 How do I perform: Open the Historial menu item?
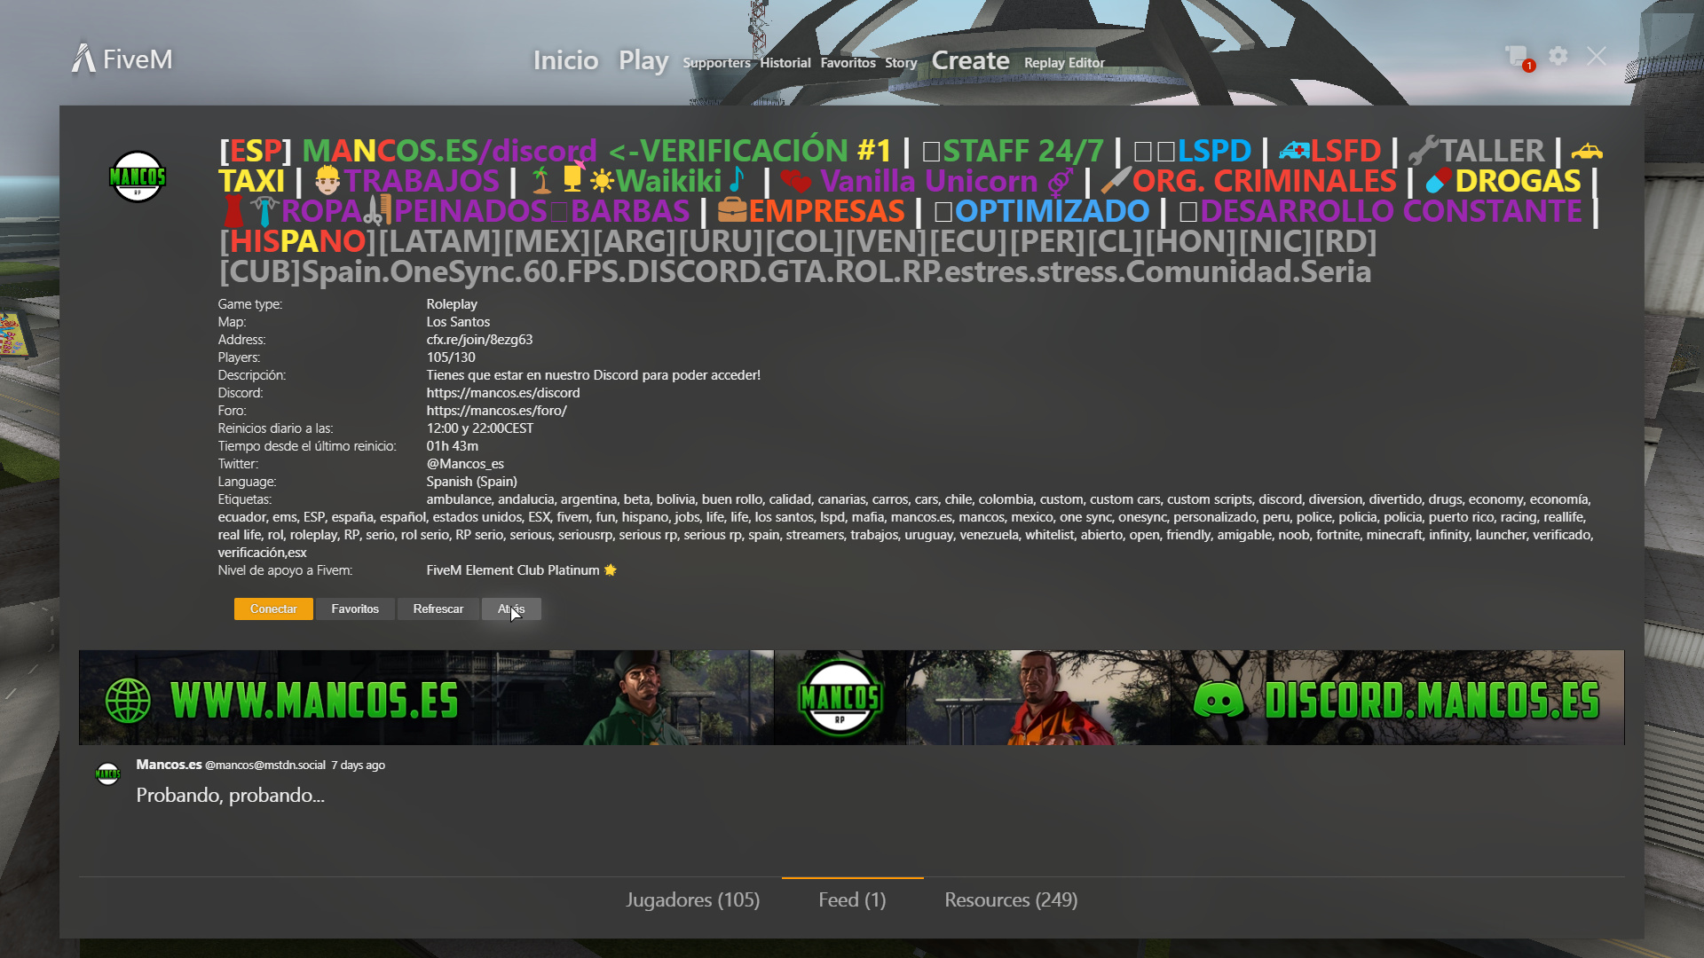(x=785, y=63)
